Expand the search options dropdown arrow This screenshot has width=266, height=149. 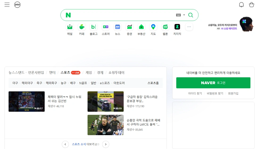184,15
